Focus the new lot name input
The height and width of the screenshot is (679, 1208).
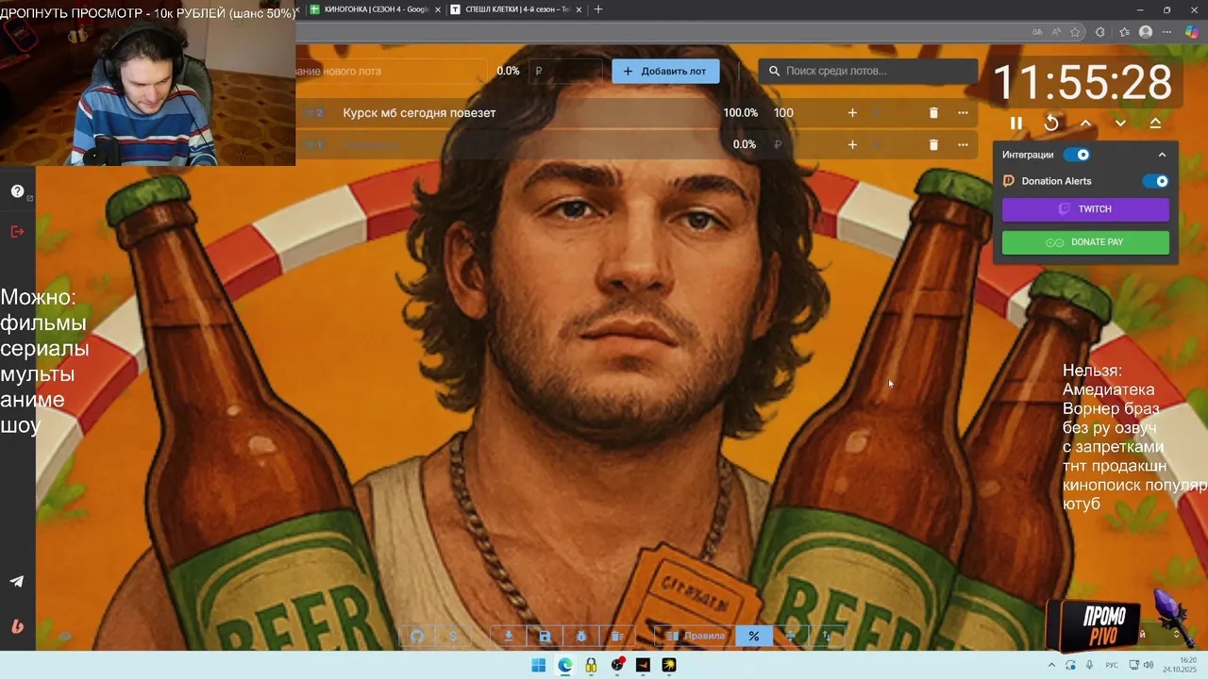[x=392, y=71]
